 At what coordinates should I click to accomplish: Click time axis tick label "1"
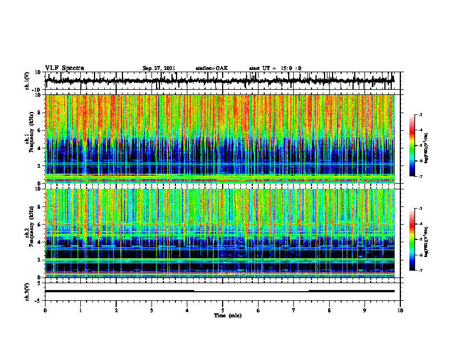pos(80,310)
